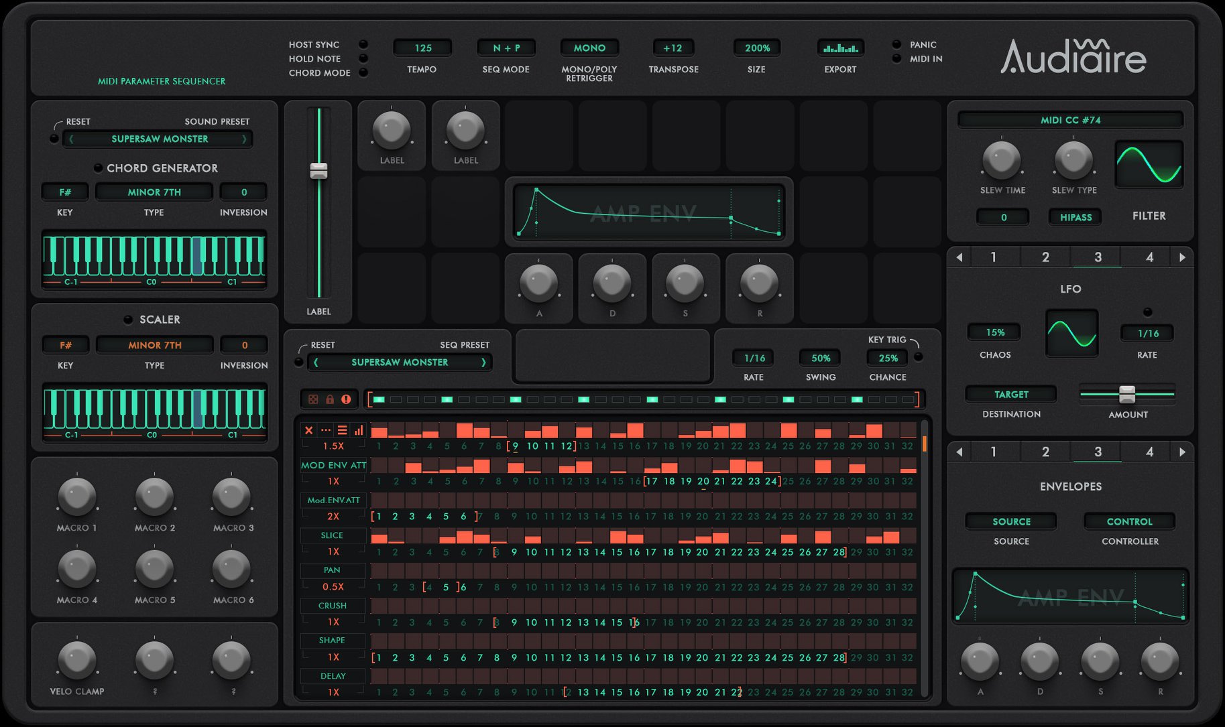The width and height of the screenshot is (1225, 727).
Task: Click the padlock lock icon in the sequencer
Action: (x=329, y=399)
